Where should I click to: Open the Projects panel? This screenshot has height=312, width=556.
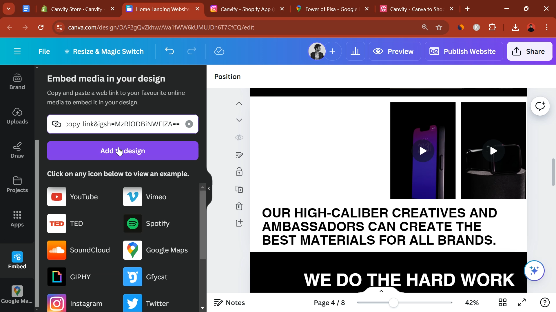coord(17,184)
